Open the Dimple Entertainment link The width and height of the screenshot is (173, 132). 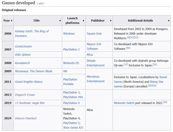(96, 63)
